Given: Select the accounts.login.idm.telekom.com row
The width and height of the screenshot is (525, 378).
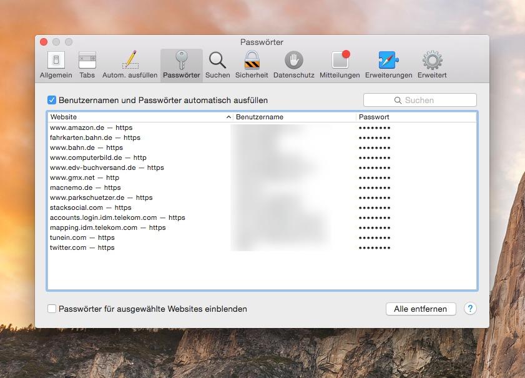Looking at the screenshot, I should click(x=262, y=218).
